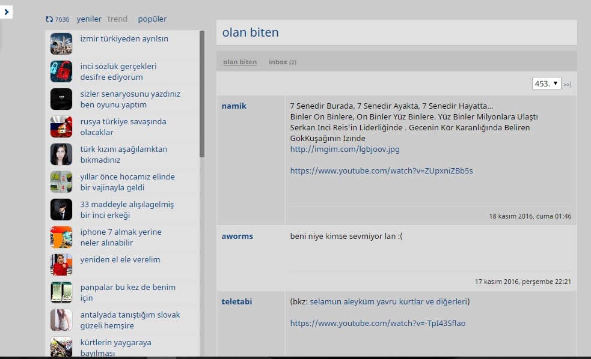Open topic iphone 7 almak yerine neler alınabilir

pyautogui.click(x=121, y=237)
